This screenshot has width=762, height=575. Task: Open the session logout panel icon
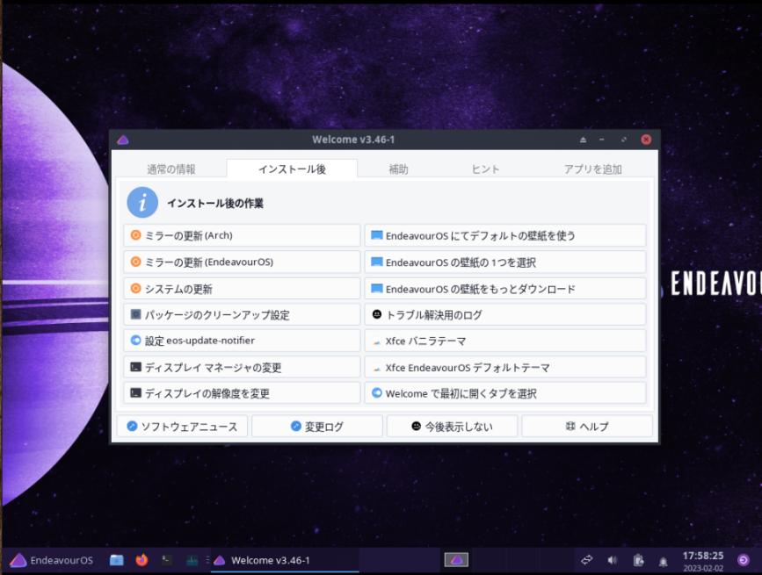click(x=743, y=560)
